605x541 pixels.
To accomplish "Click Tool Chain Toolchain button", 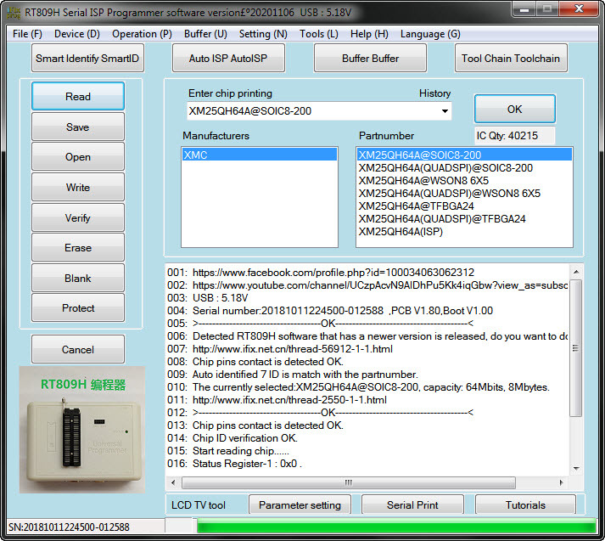I will pos(511,59).
